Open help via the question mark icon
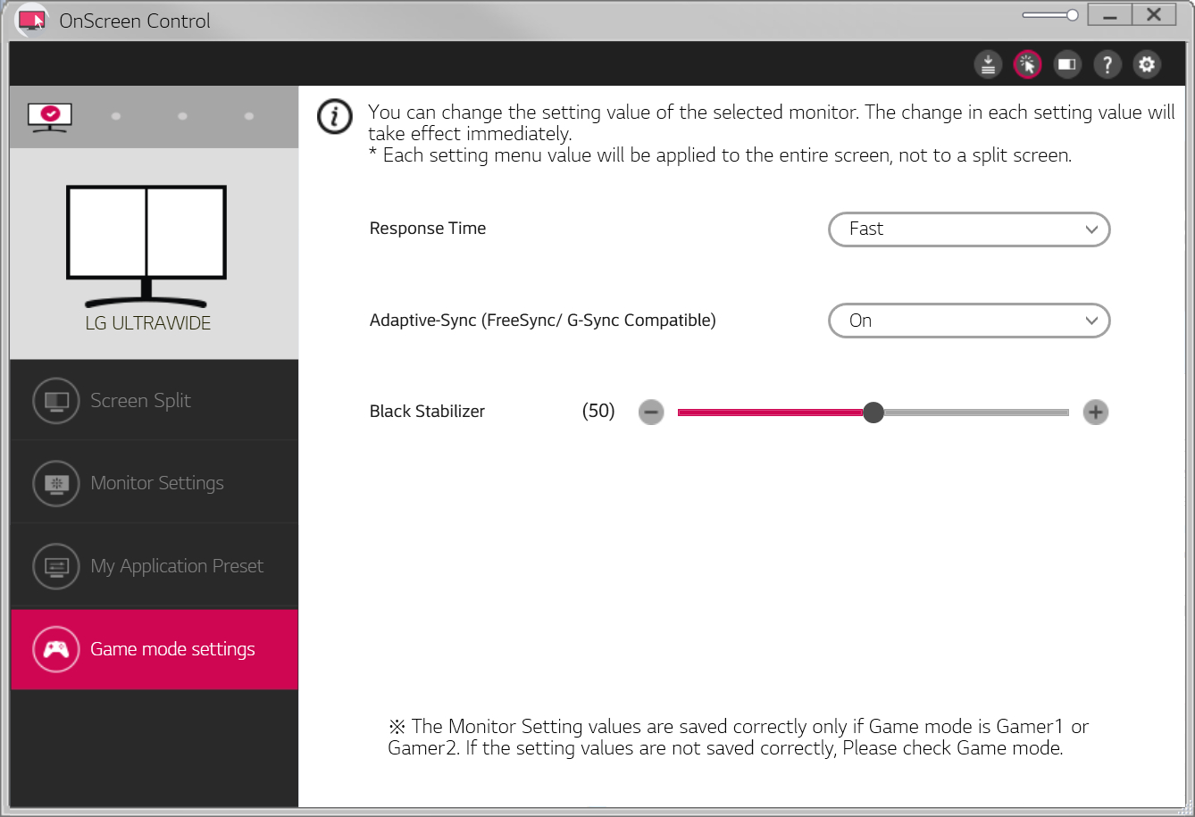The width and height of the screenshot is (1195, 817). pos(1107,64)
